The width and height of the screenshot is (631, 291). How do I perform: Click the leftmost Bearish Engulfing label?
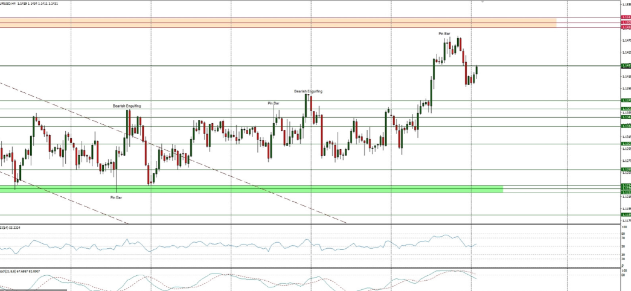point(127,106)
